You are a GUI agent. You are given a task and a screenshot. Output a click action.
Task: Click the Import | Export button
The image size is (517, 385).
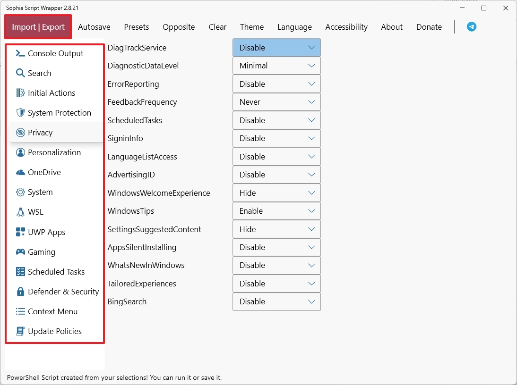point(38,27)
